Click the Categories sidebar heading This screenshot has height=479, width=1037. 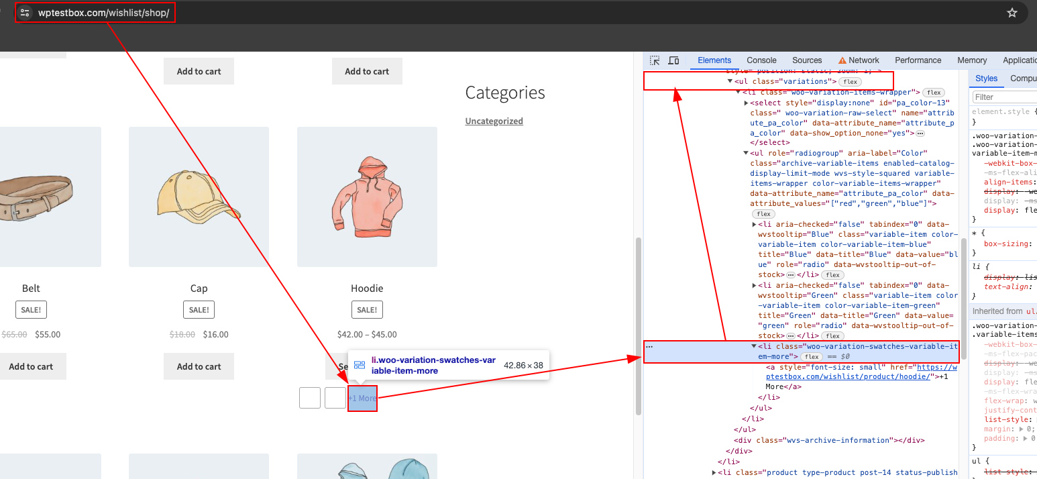click(x=505, y=93)
